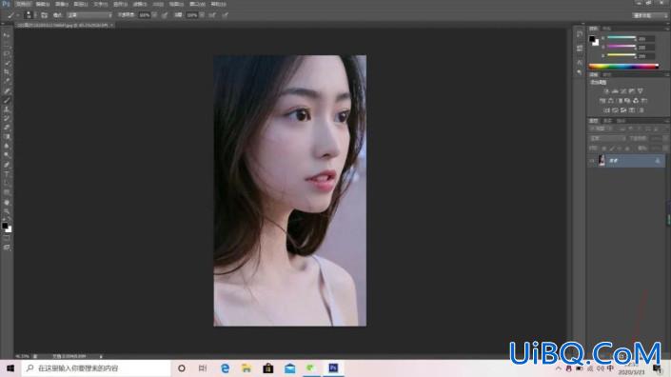Open the brush blending mode dropdown
671x377 pixels.
coord(89,15)
